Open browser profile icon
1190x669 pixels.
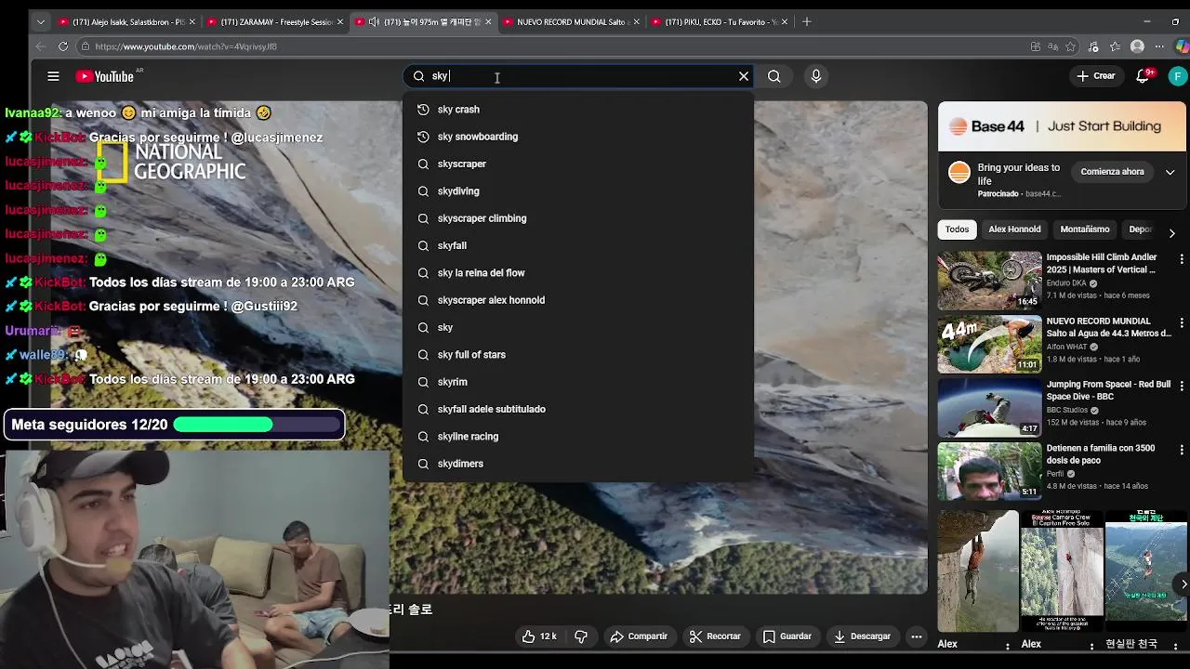click(1137, 46)
